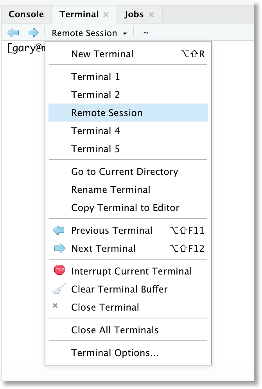Click the stop sign to interrupt current terminal
262x389 pixels.
click(59, 271)
